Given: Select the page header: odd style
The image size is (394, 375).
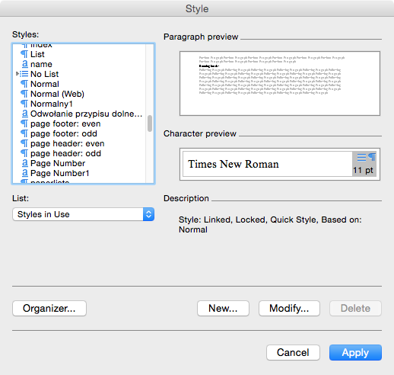Looking at the screenshot, I should (65, 153).
